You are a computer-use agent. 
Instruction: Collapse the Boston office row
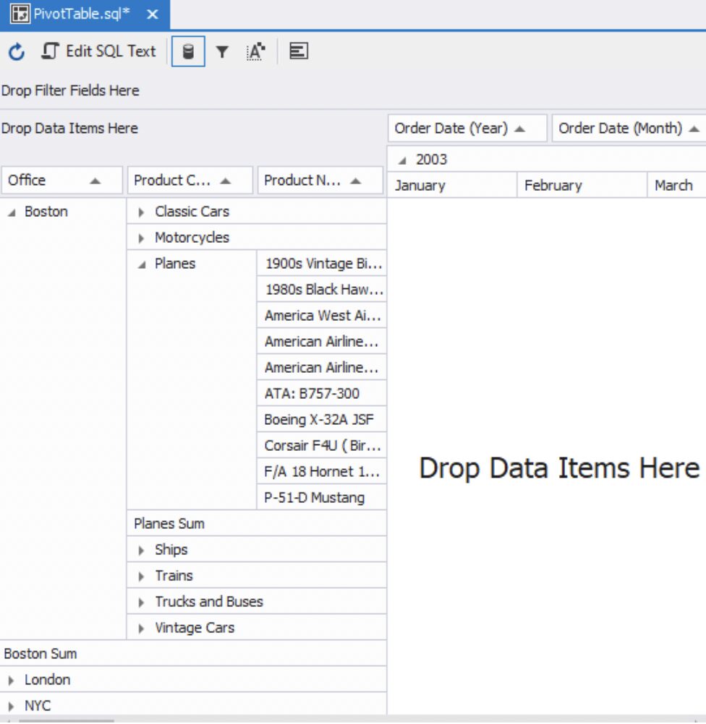click(12, 212)
